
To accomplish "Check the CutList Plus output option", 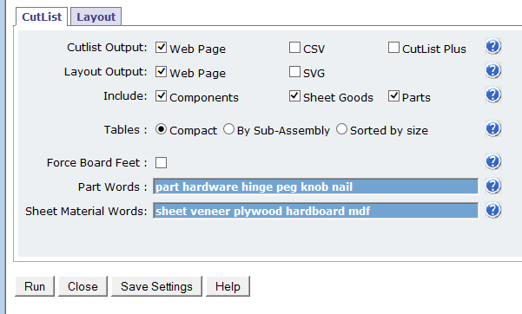I will pyautogui.click(x=393, y=48).
